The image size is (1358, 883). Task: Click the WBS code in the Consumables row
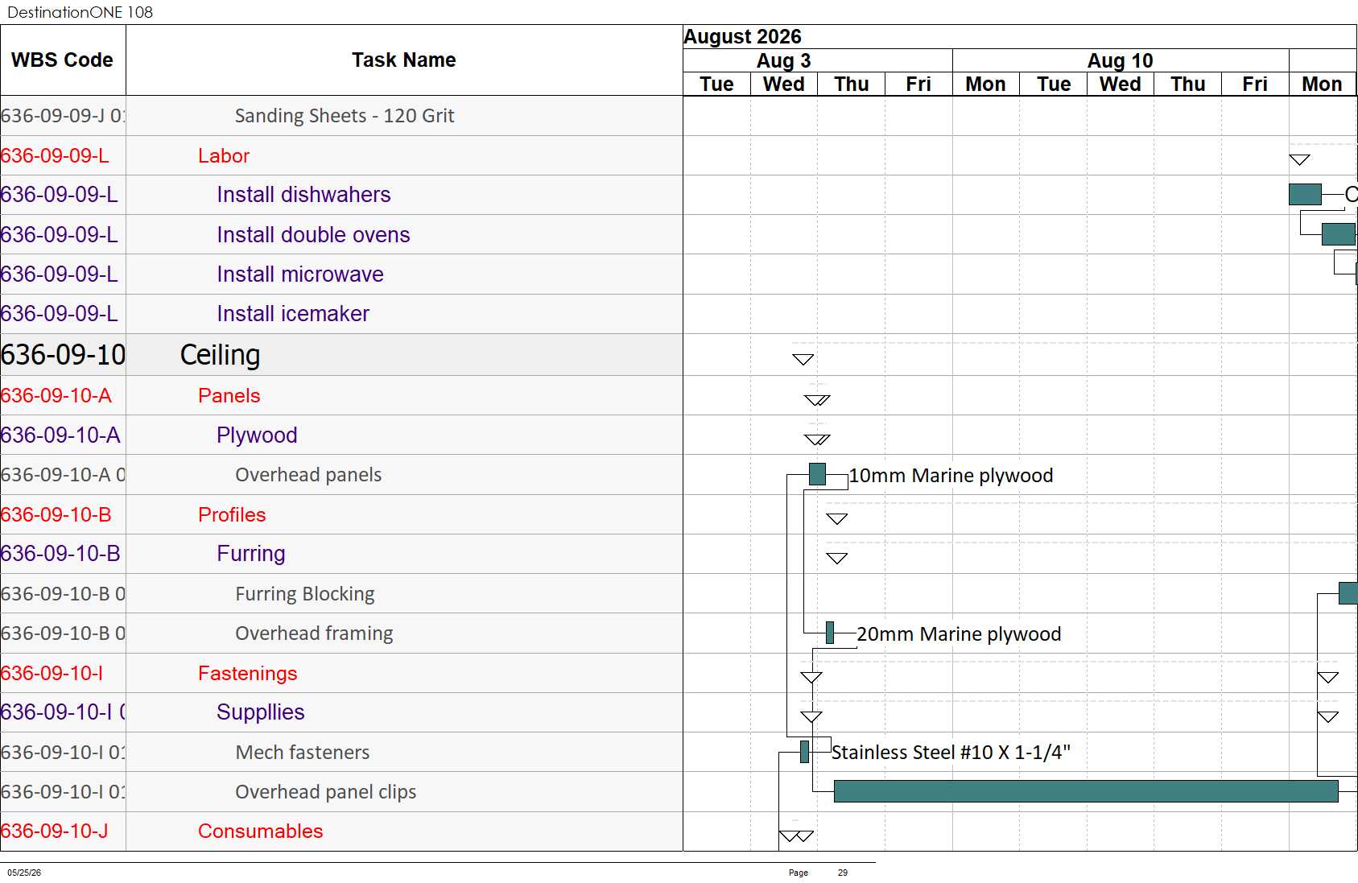(55, 831)
